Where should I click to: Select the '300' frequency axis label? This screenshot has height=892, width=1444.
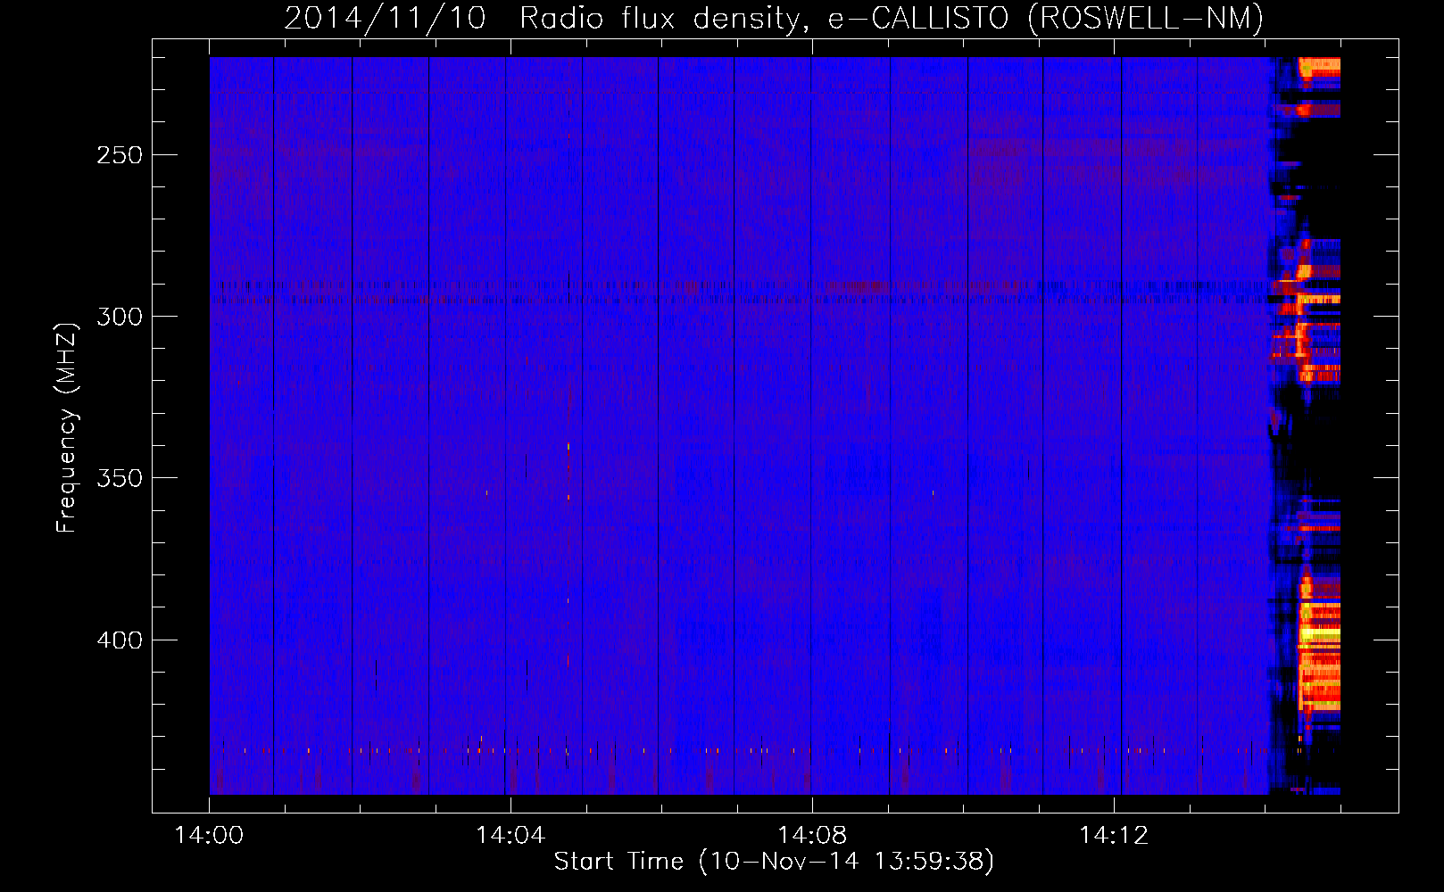point(120,317)
